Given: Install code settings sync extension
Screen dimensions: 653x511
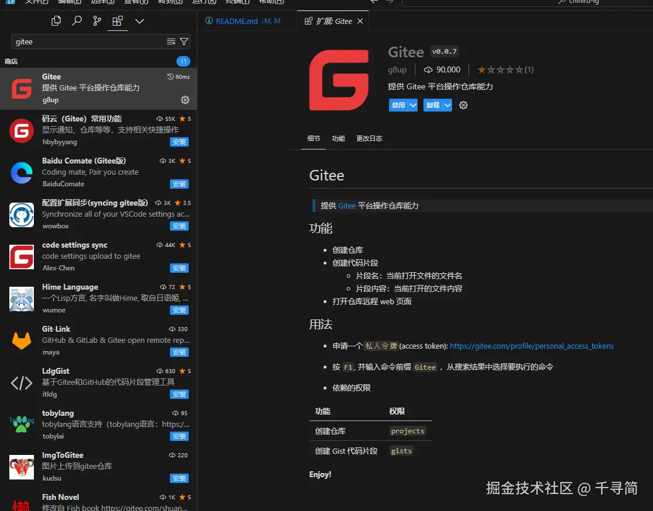Looking at the screenshot, I should (179, 268).
